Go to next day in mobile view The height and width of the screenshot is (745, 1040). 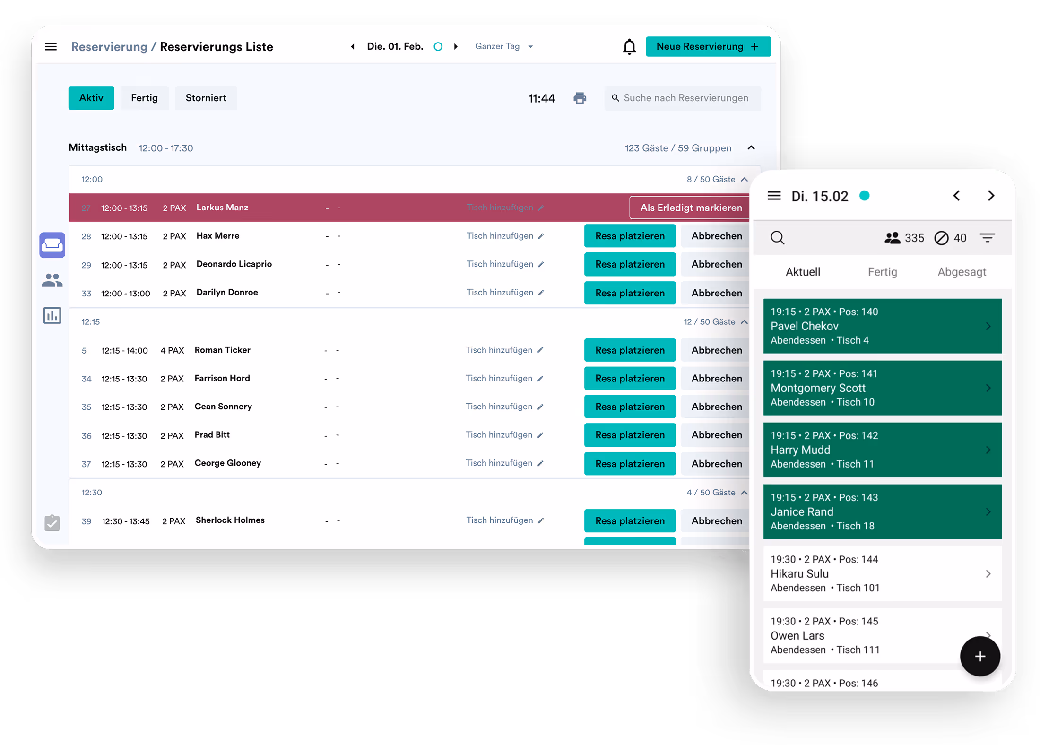tap(991, 196)
